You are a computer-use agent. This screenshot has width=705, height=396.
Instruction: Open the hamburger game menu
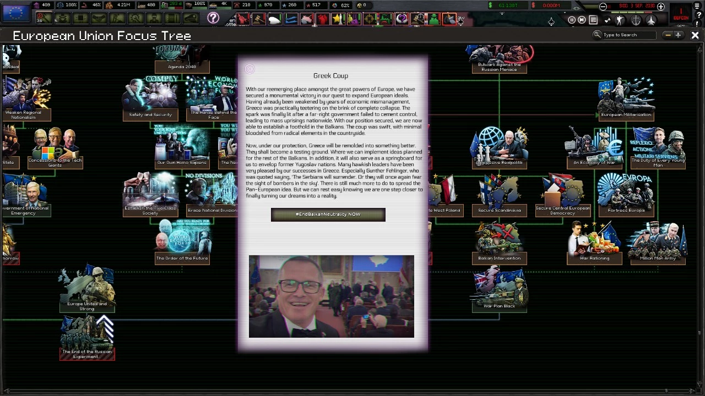coord(697,7)
